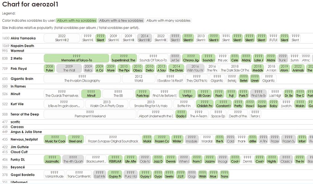Select the green Minuit album tile
The image size is (313, 184).
tap(91, 94)
